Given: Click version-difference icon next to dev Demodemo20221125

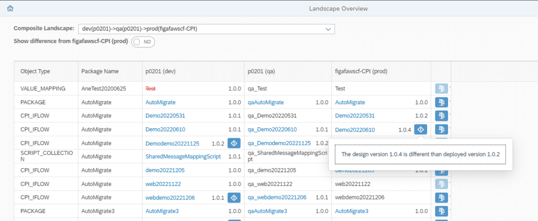Looking at the screenshot, I should tap(234, 143).
